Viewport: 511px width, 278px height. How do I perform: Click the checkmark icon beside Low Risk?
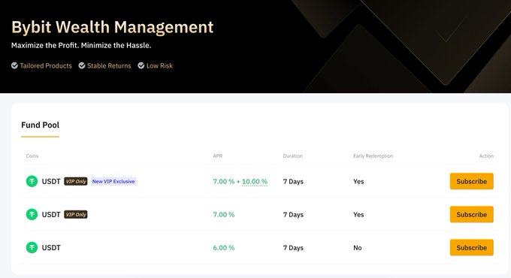pos(141,65)
